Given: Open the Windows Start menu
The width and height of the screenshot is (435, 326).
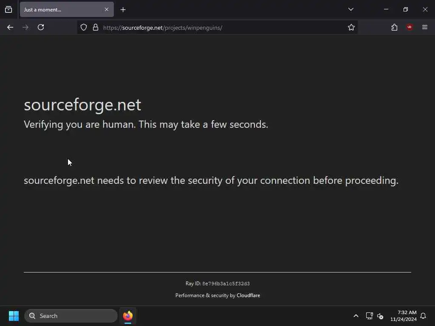Looking at the screenshot, I should 14,316.
